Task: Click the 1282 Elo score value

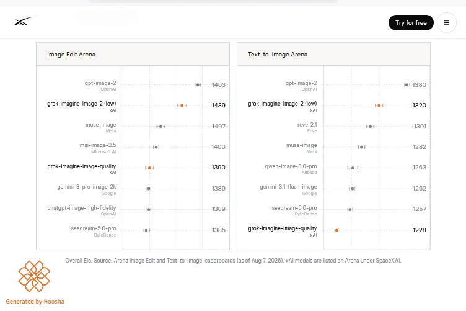Action: click(x=420, y=147)
